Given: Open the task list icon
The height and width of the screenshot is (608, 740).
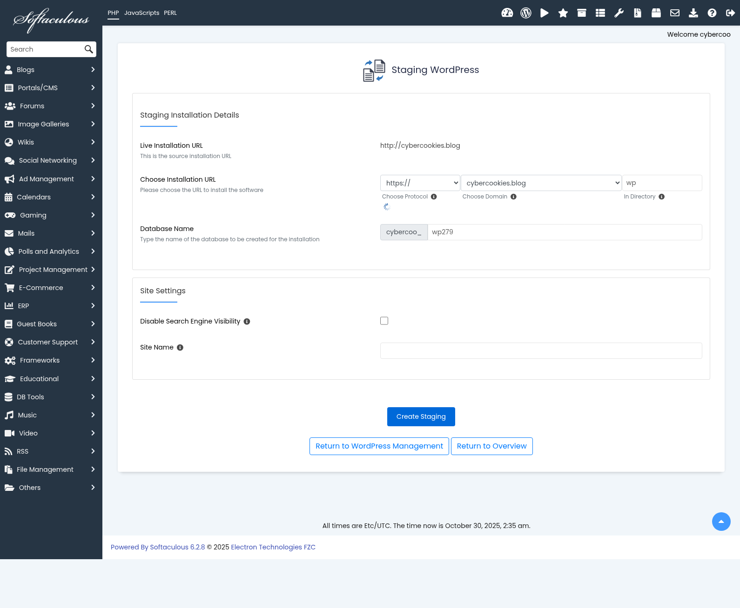Looking at the screenshot, I should [x=600, y=13].
